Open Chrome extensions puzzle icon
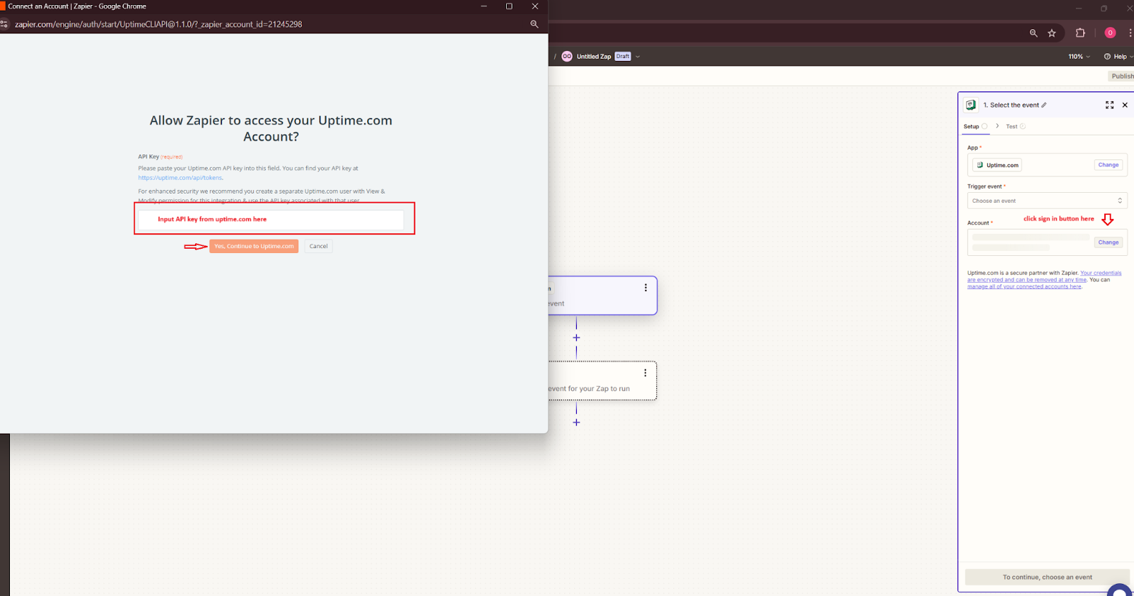Viewport: 1134px width, 596px height. [1080, 33]
